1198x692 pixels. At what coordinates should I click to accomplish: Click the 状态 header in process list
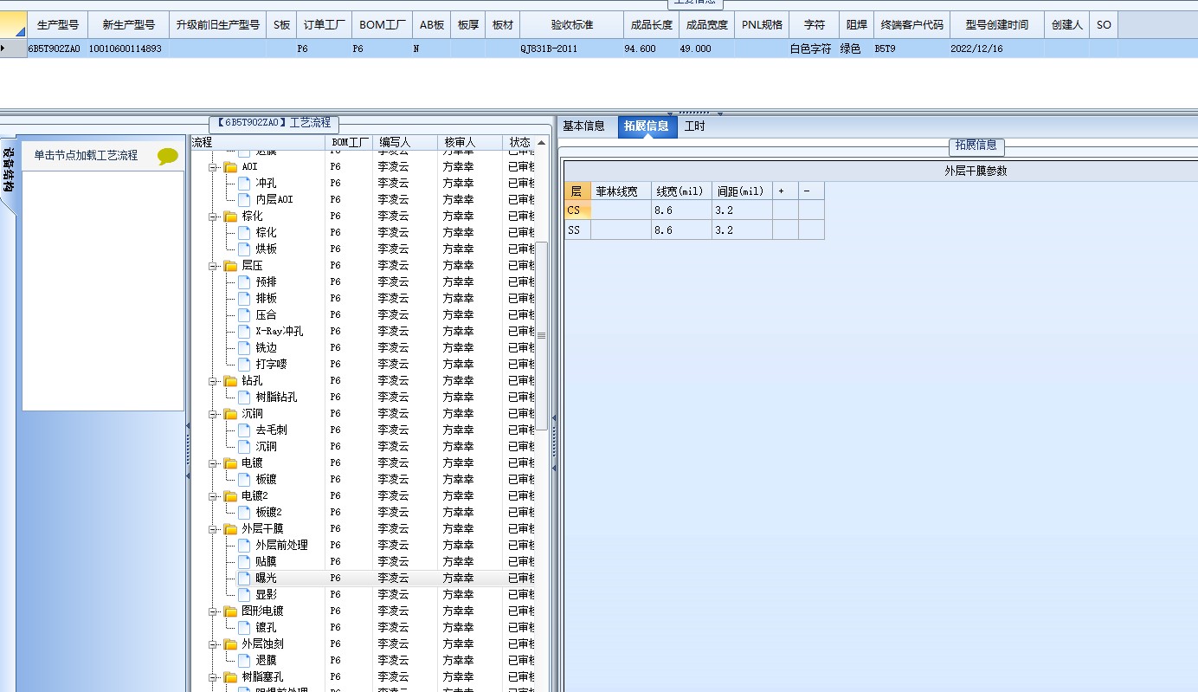519,142
